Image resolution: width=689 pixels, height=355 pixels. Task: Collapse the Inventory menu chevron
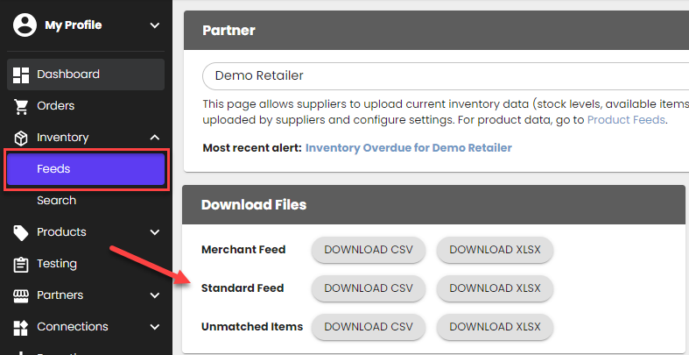[155, 138]
